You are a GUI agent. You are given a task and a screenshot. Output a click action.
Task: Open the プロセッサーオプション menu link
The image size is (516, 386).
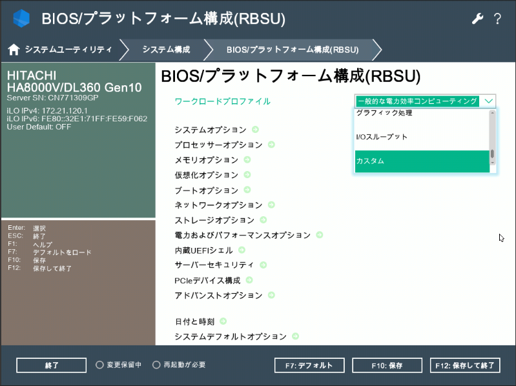tap(218, 145)
